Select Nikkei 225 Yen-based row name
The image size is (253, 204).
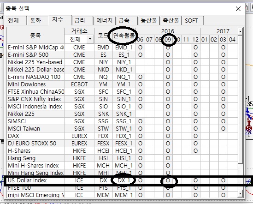pos(35,62)
